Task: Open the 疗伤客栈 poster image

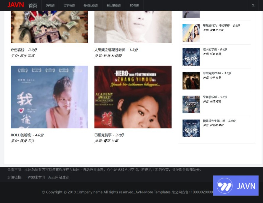Action: (x=49, y=27)
